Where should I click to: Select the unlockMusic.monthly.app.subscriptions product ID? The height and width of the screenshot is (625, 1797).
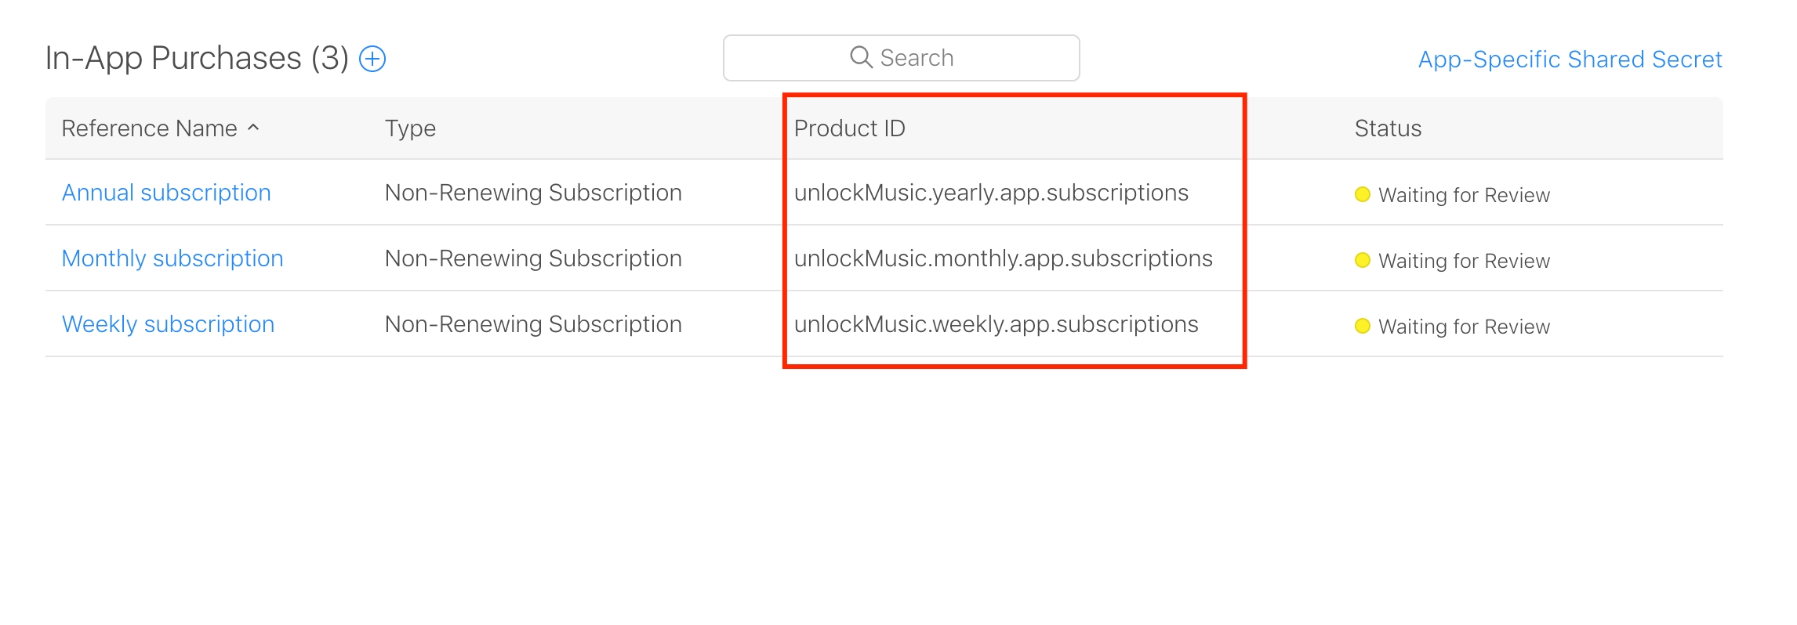click(x=1003, y=258)
